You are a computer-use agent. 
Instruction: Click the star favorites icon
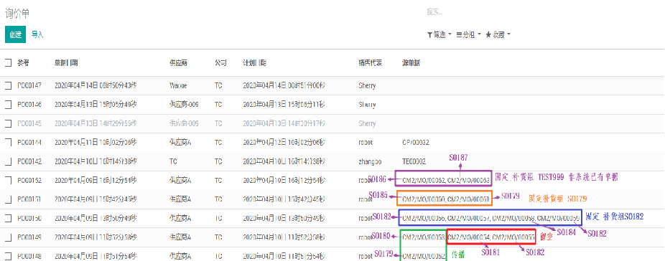tap(488, 35)
